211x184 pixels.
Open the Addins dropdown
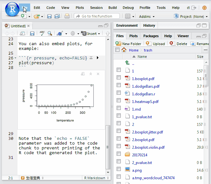pyautogui.click(x=147, y=17)
